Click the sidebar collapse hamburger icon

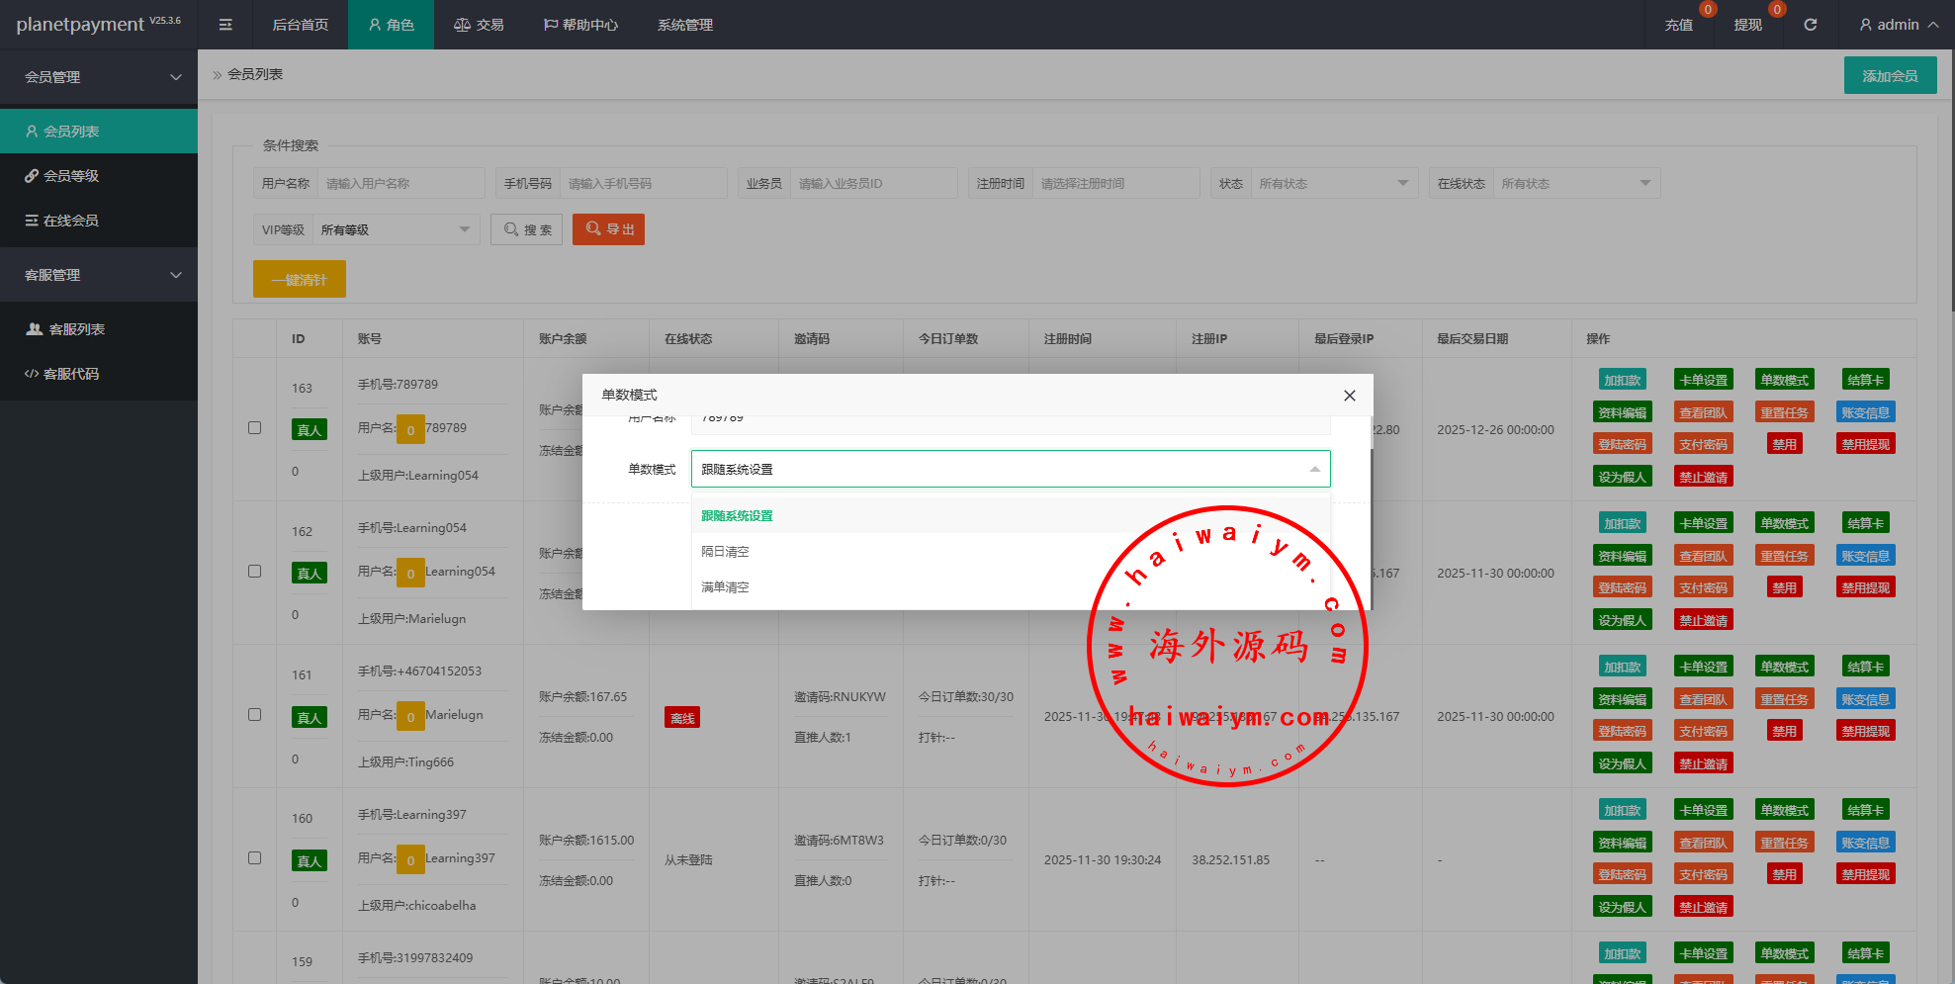(225, 25)
